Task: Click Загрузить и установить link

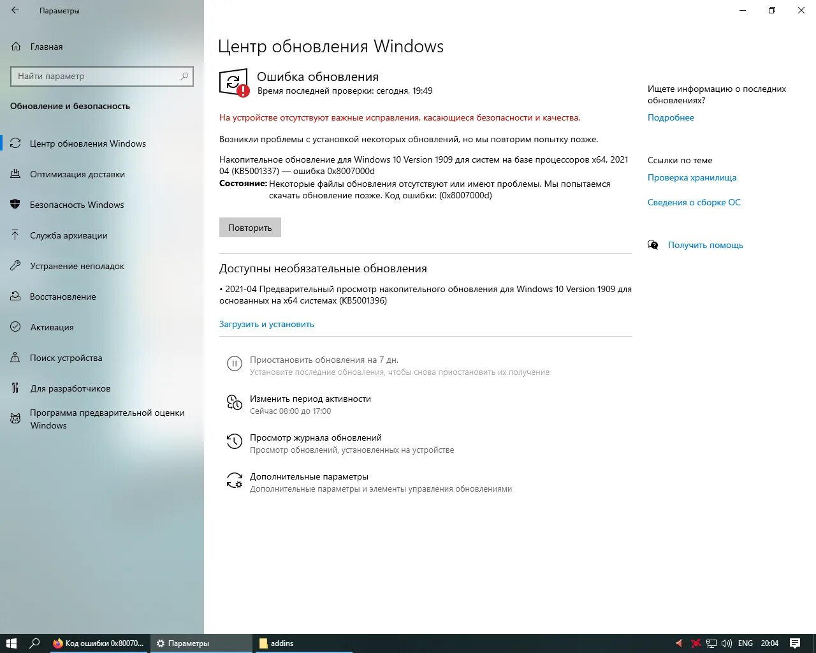Action: 266,324
